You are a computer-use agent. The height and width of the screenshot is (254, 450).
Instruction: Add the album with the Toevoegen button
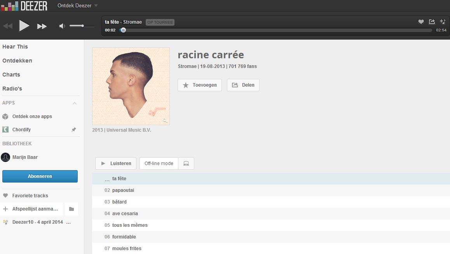200,85
